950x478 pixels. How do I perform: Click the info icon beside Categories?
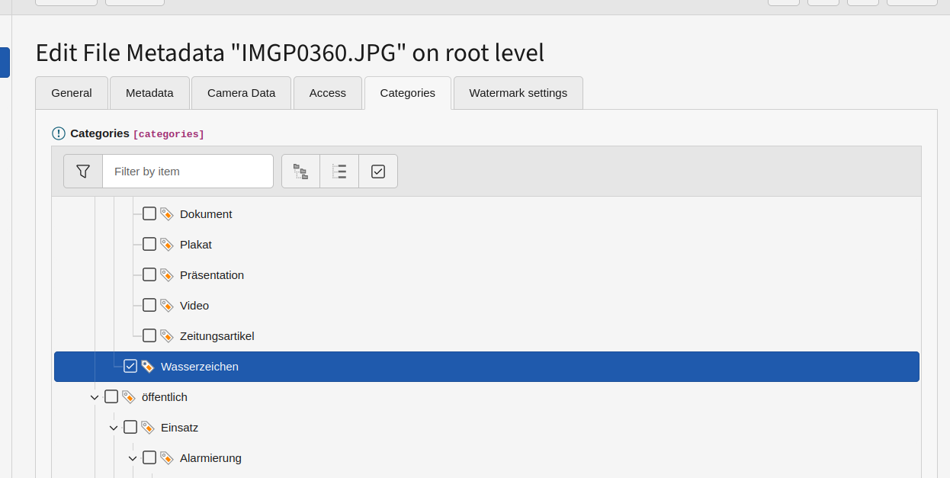tap(59, 133)
